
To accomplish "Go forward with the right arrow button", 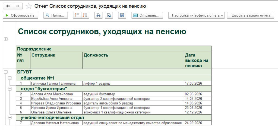I will 18,6.
